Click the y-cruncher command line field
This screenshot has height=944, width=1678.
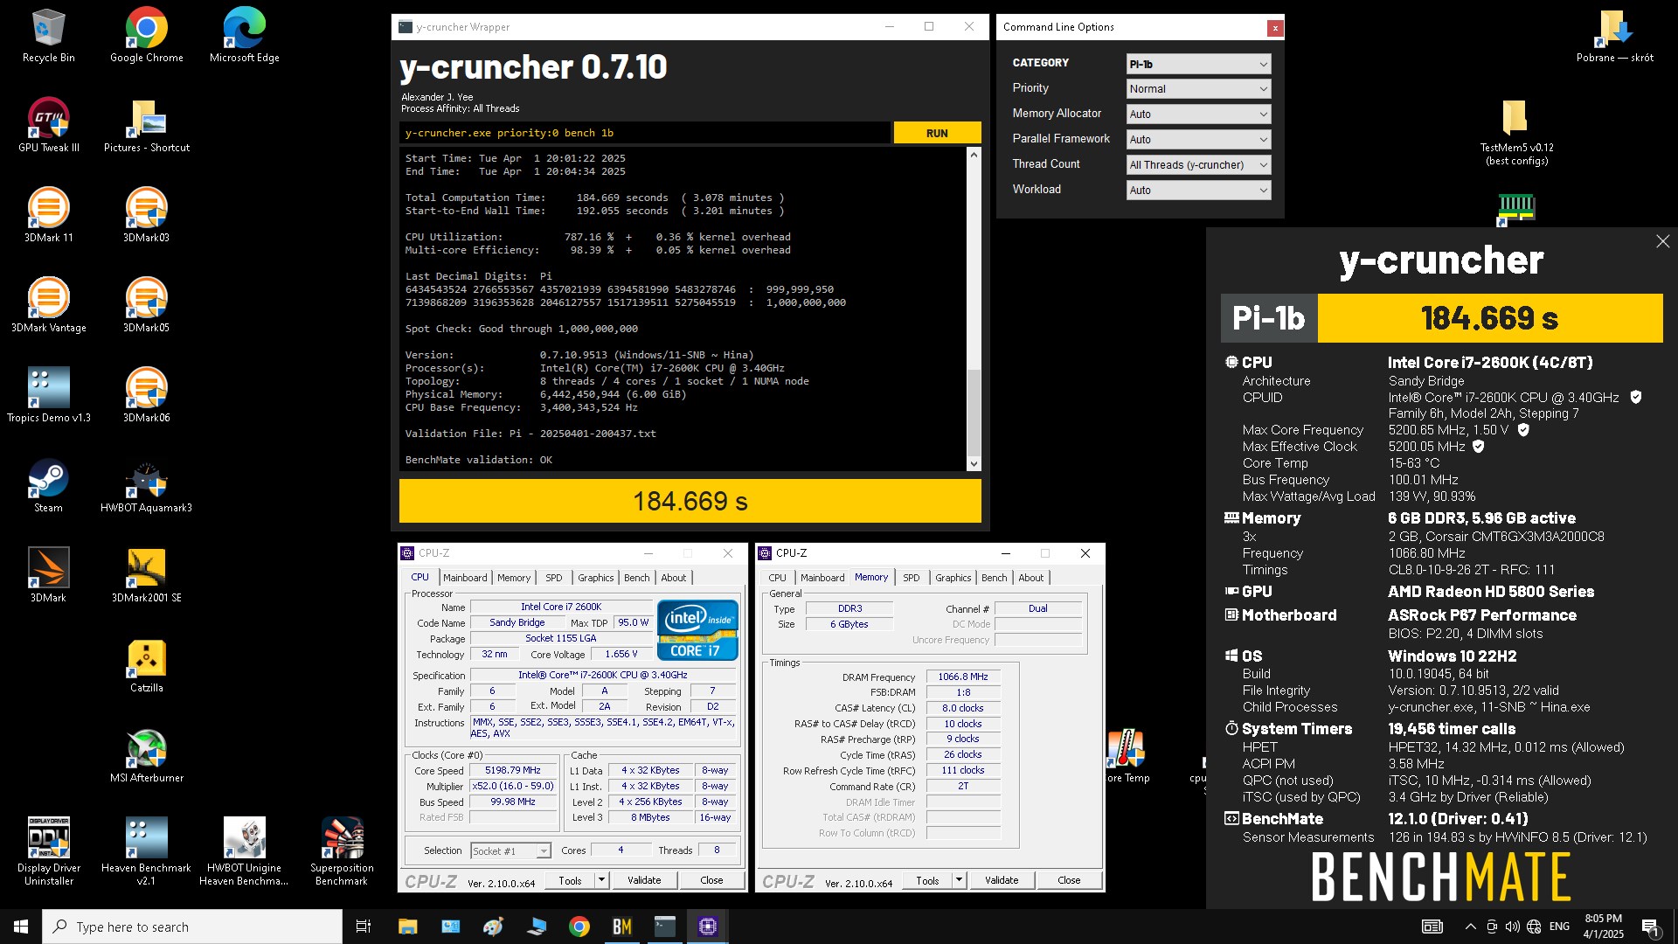coord(645,133)
